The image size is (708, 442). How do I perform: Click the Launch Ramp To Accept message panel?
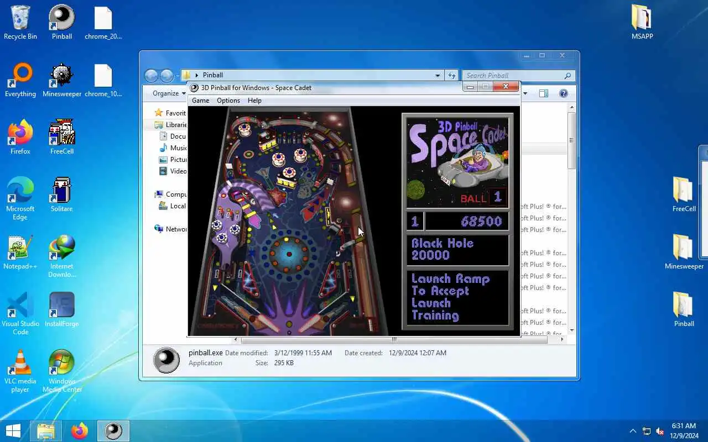(457, 297)
